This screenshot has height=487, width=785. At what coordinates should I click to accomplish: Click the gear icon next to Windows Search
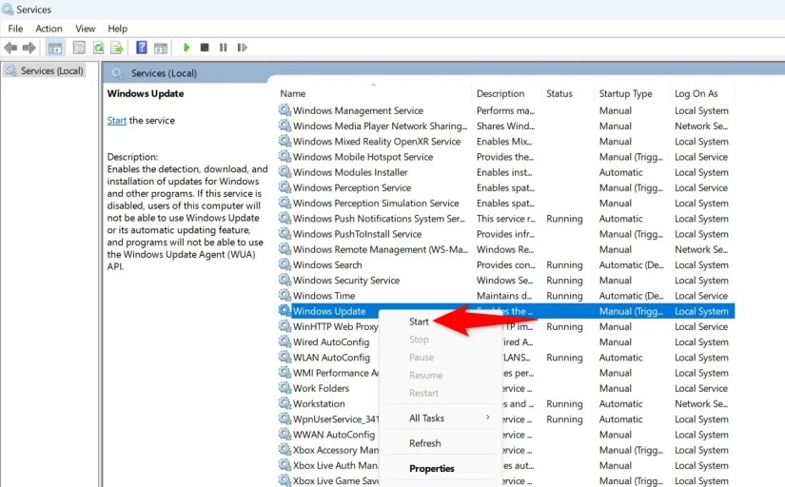click(x=285, y=264)
